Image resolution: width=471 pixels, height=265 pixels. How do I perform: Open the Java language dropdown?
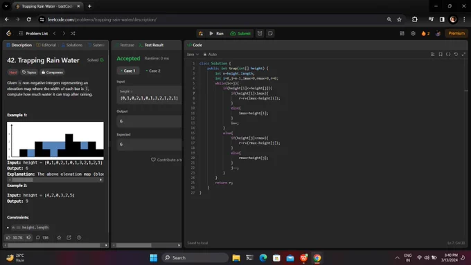pyautogui.click(x=193, y=55)
